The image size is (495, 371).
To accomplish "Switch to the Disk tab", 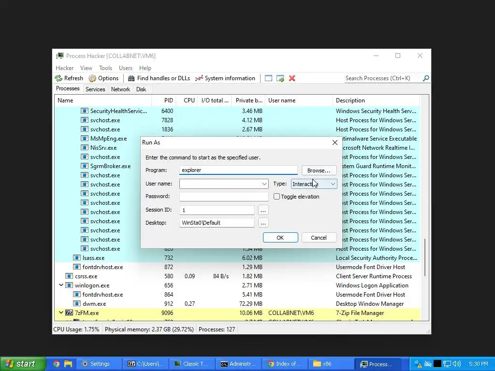I will point(141,89).
